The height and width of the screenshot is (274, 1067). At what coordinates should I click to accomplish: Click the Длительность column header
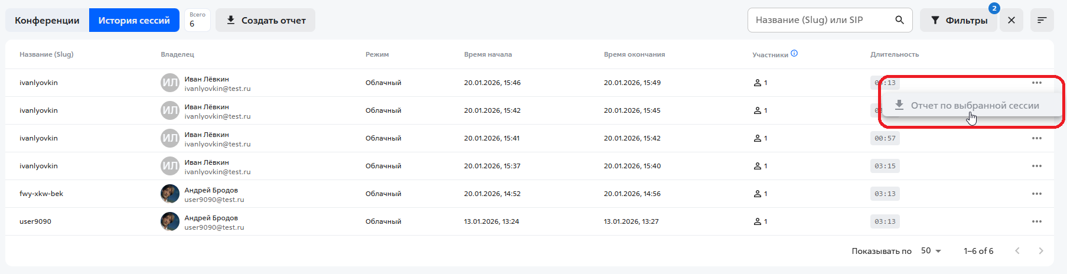click(x=895, y=54)
